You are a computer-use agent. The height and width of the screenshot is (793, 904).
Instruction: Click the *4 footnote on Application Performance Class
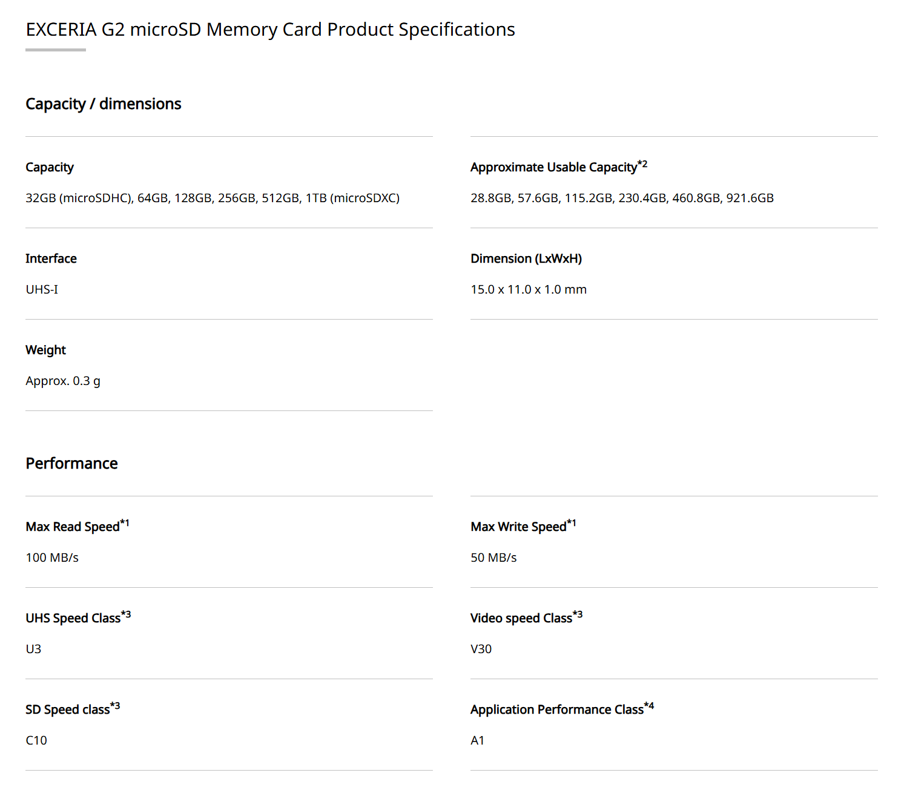pos(649,706)
